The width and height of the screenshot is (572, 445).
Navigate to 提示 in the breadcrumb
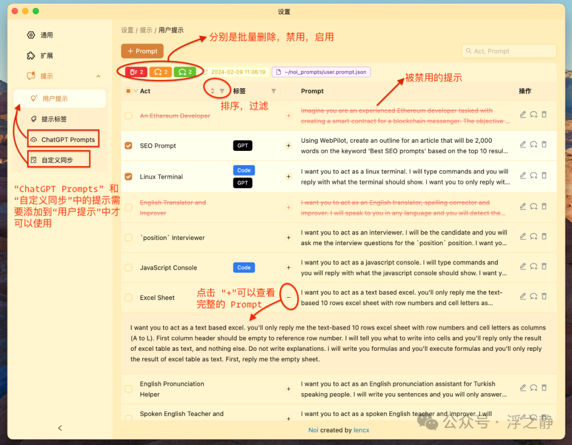tap(146, 30)
